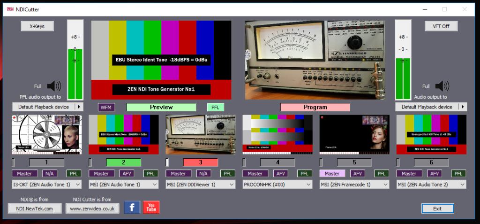The height and width of the screenshot is (224, 480).
Task: Click the program audio output speaker icon
Action: click(442, 86)
